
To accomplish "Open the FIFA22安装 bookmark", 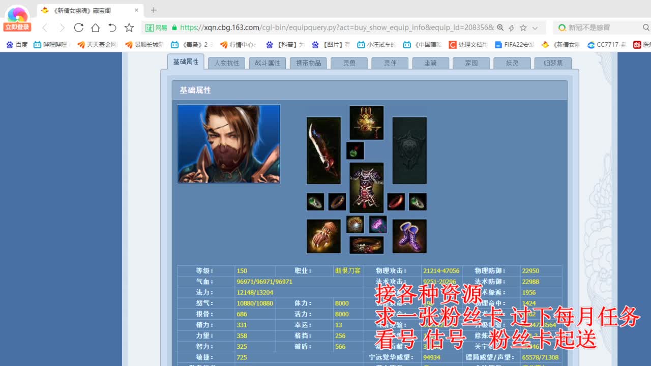I will click(514, 45).
